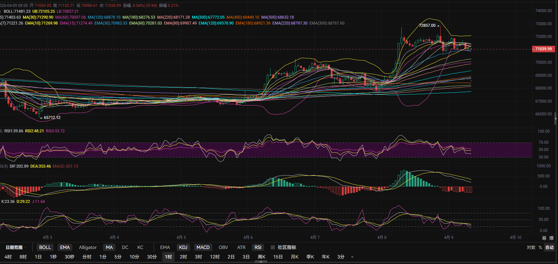
Task: Open the 社区指标 community indicators editor icon
Action: pos(273,247)
